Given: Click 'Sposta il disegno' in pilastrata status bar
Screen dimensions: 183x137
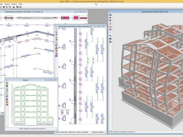Looking at the screenshot, I should [98, 132].
